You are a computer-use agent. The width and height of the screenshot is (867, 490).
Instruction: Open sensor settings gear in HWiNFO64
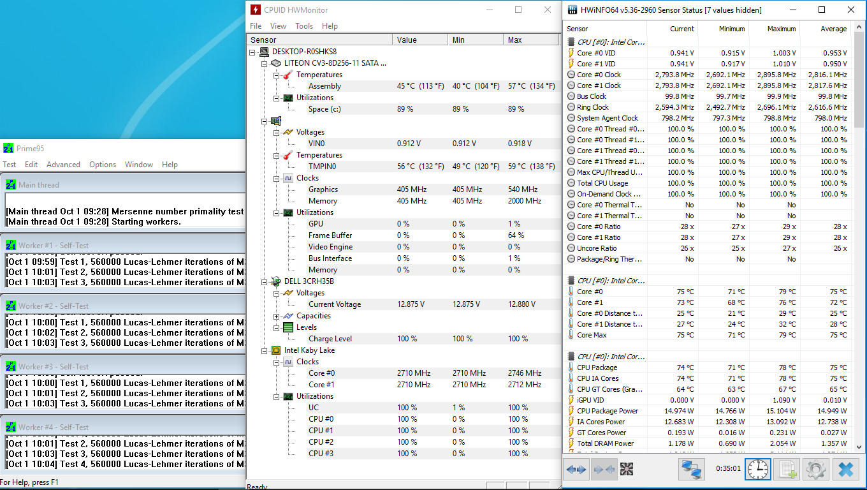[x=815, y=470]
